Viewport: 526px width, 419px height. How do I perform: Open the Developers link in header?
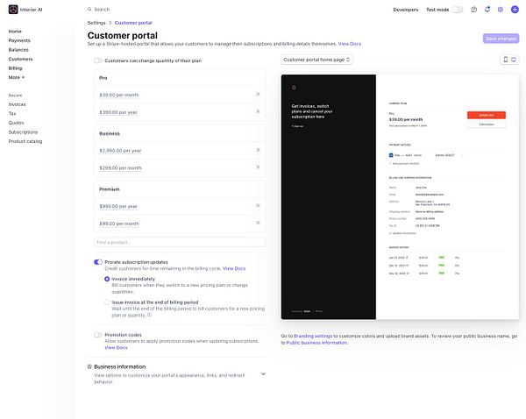(x=406, y=10)
